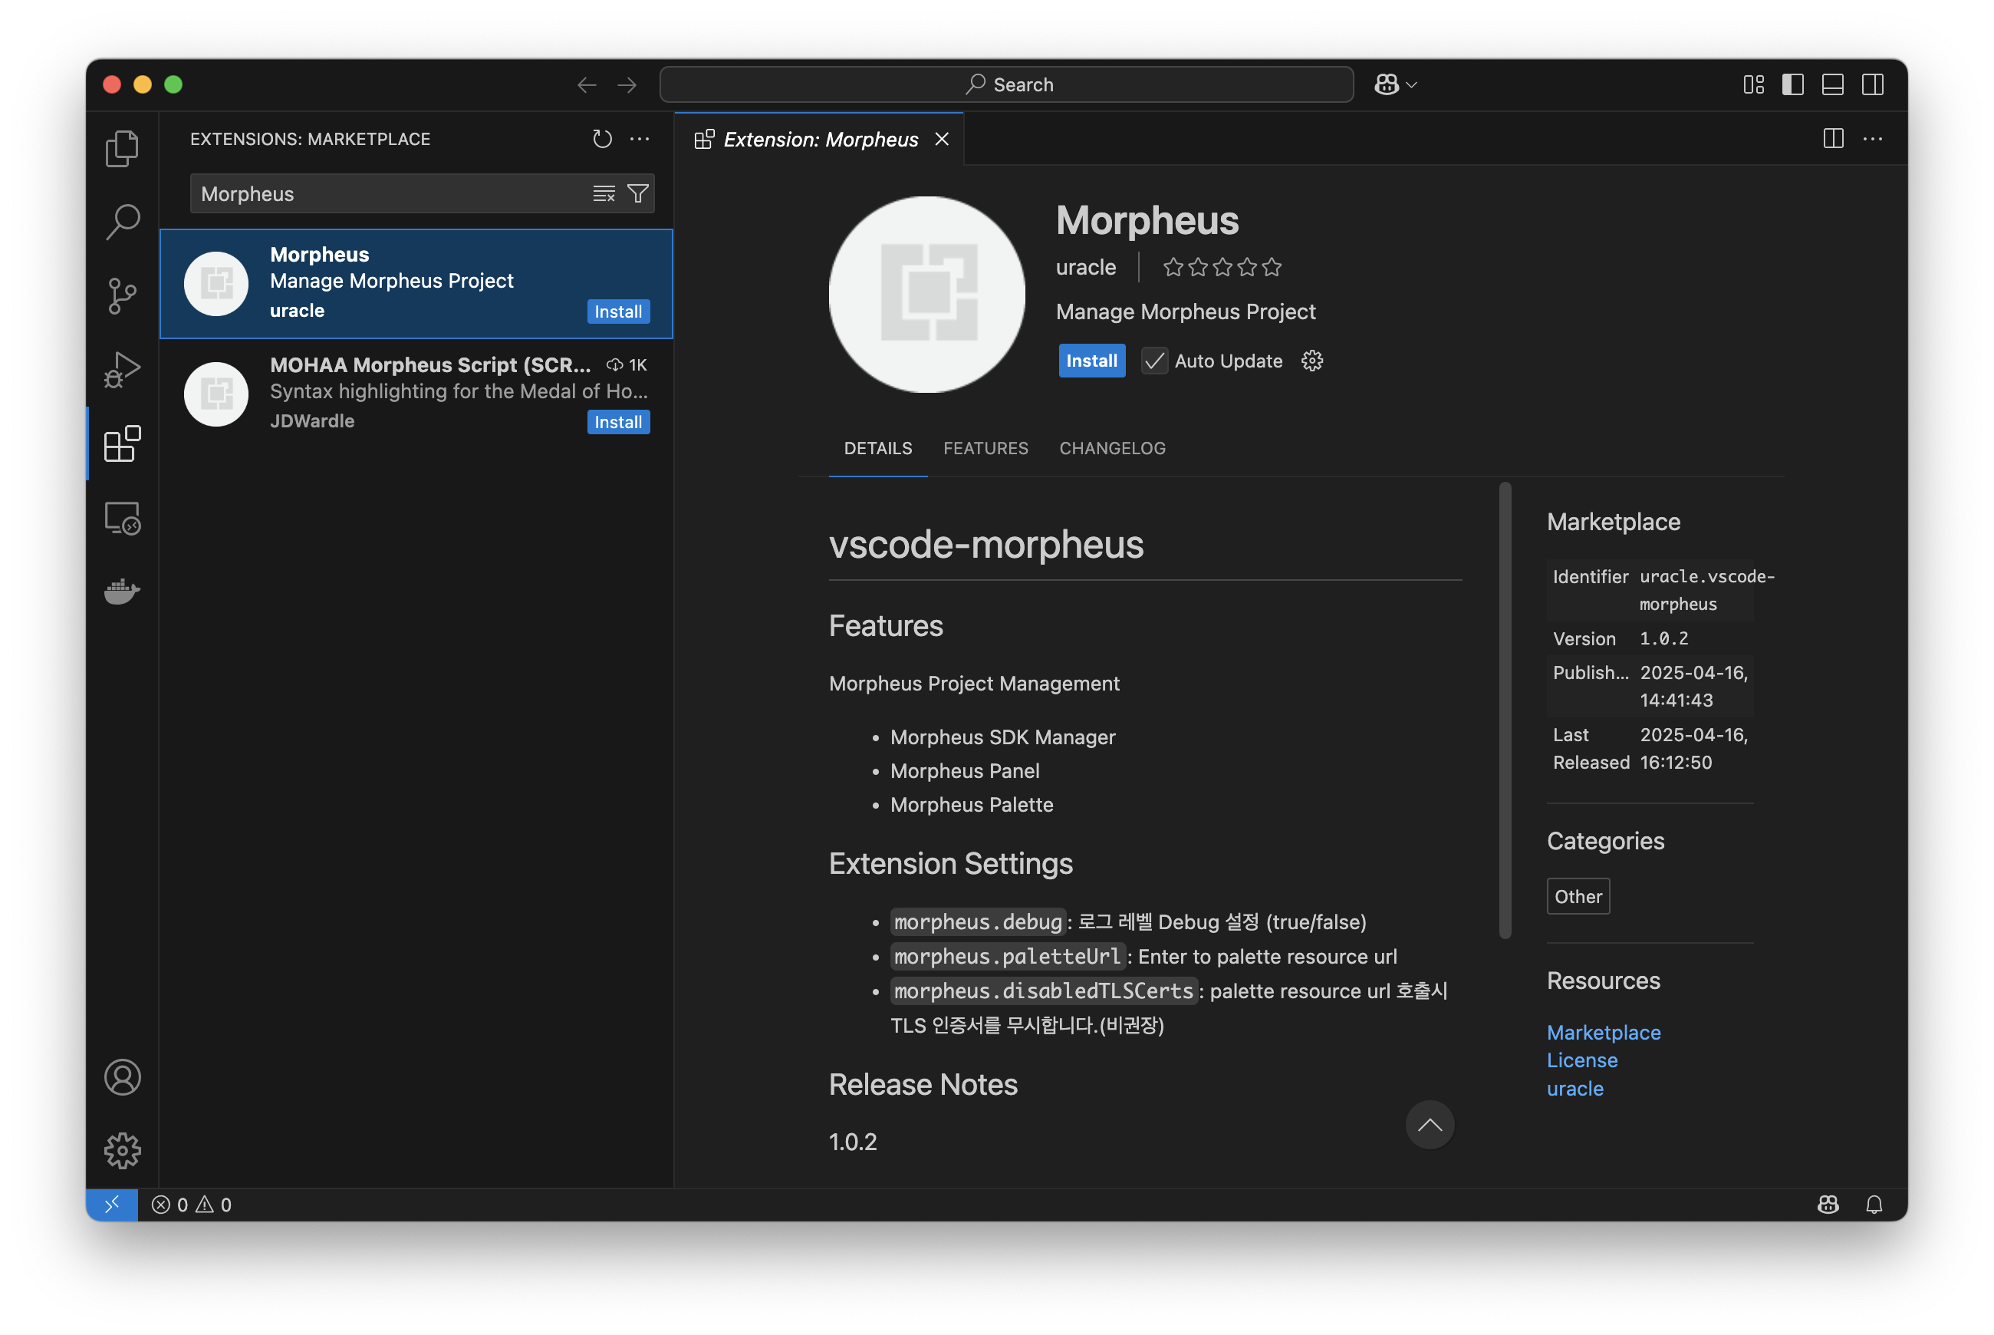
Task: Open the Run and Debug view
Action: pos(122,371)
